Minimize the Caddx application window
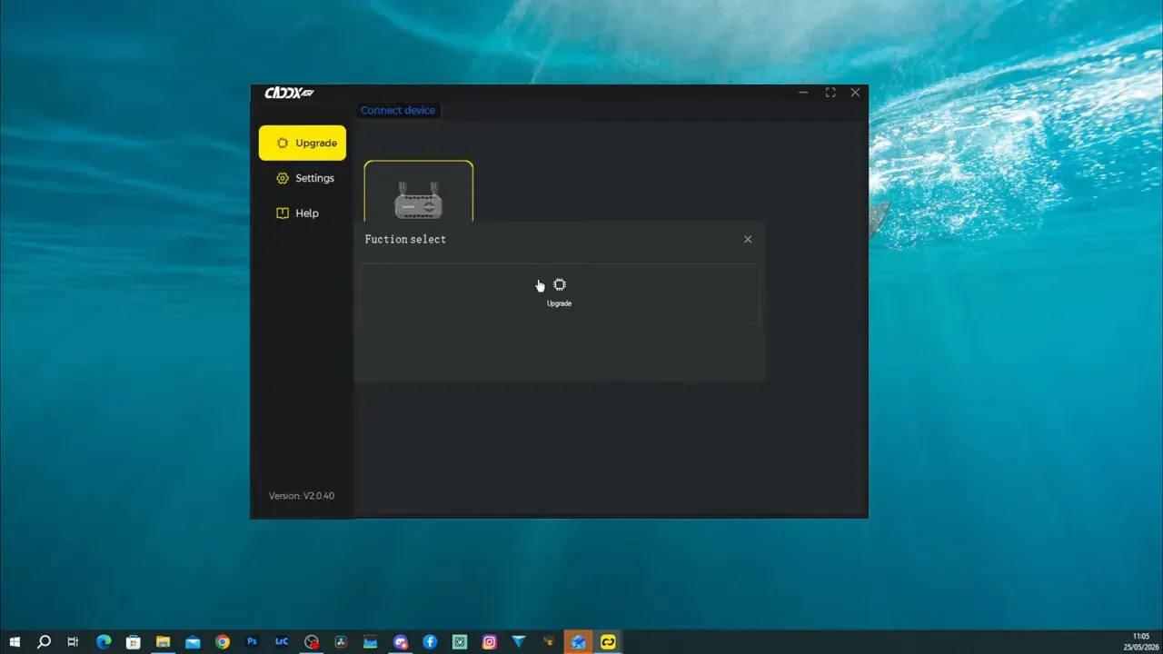This screenshot has width=1163, height=654. tap(803, 93)
